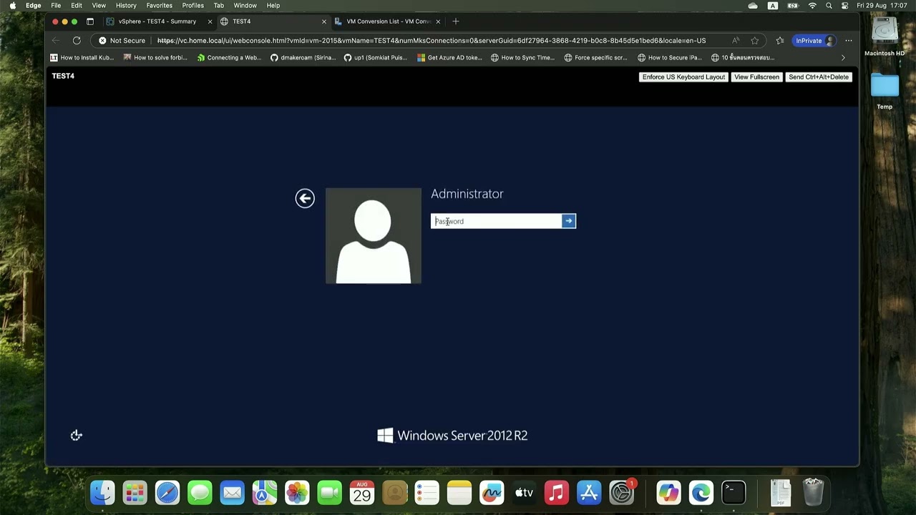Image resolution: width=916 pixels, height=515 pixels.
Task: Open bookmark How to solve forbi...
Action: pyautogui.click(x=155, y=58)
